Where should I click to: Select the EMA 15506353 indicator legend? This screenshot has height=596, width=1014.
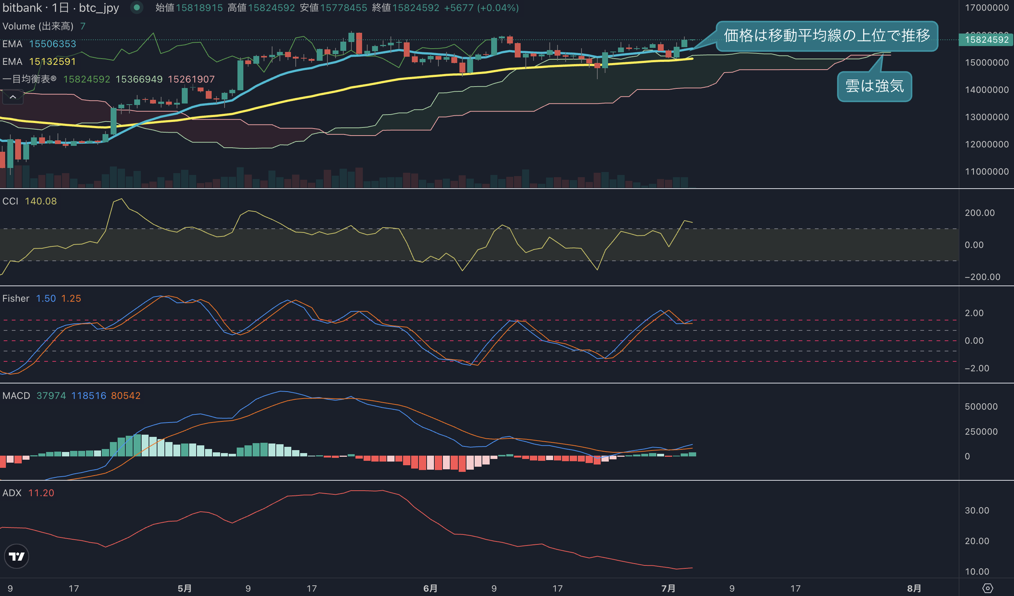pos(39,44)
